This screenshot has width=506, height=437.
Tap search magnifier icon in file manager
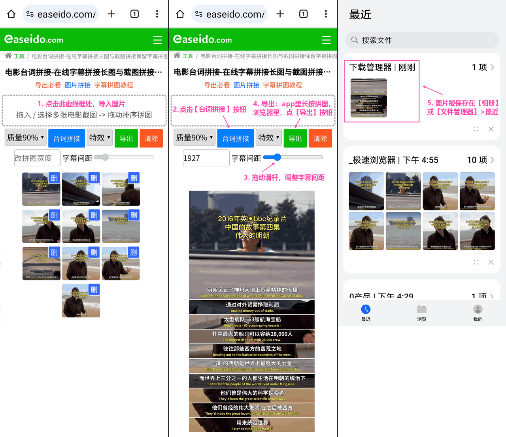point(355,40)
